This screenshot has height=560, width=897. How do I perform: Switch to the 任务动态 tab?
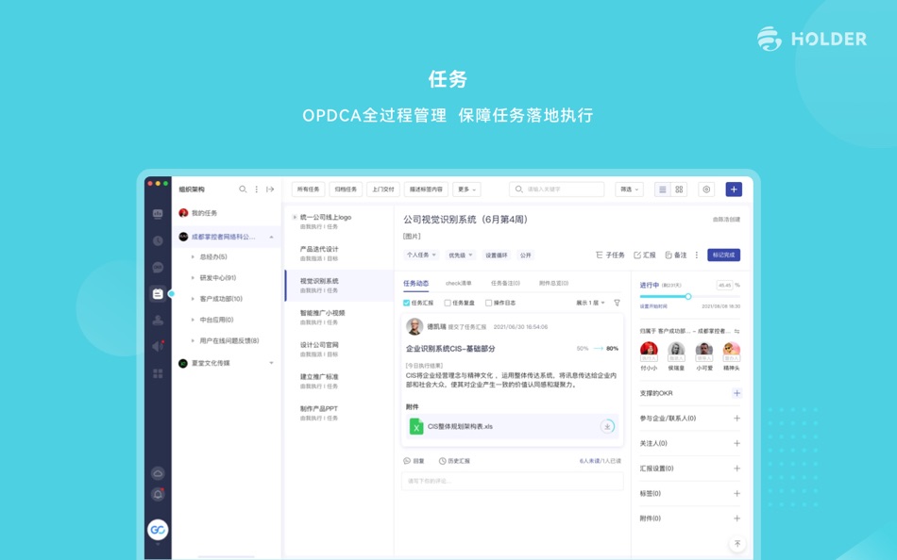415,284
